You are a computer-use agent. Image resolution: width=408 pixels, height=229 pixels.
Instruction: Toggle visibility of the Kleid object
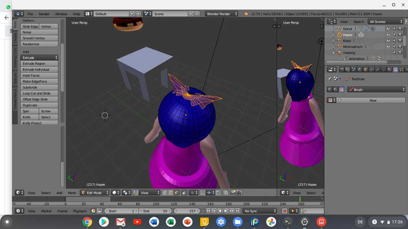point(388,41)
